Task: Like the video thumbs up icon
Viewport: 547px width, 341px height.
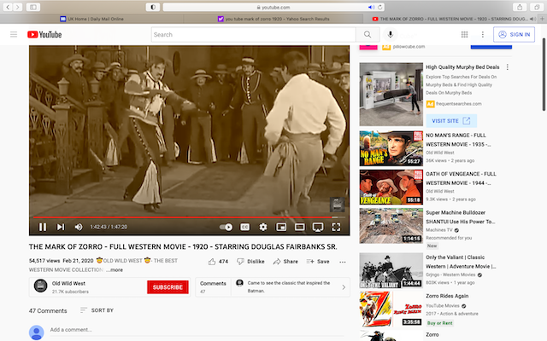Action: pyautogui.click(x=212, y=262)
